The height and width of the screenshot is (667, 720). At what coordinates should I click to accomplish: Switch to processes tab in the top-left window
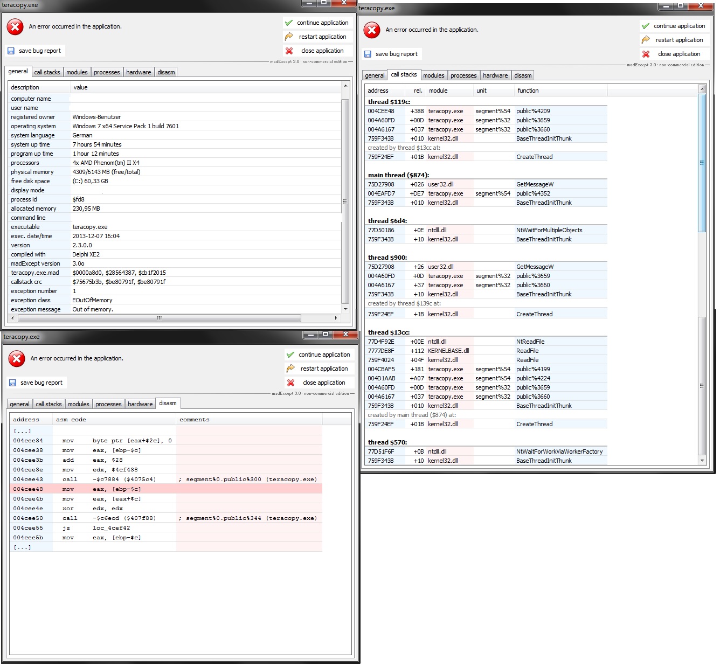107,72
